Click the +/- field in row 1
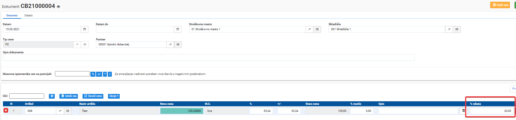This screenshot has height=120, width=516. click(289, 111)
